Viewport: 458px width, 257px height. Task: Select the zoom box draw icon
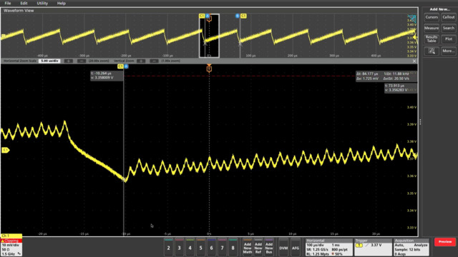pos(432,51)
